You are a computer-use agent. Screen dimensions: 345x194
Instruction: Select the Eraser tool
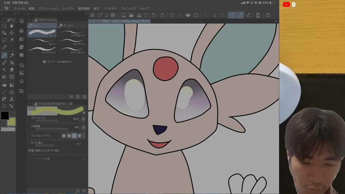pos(12,69)
